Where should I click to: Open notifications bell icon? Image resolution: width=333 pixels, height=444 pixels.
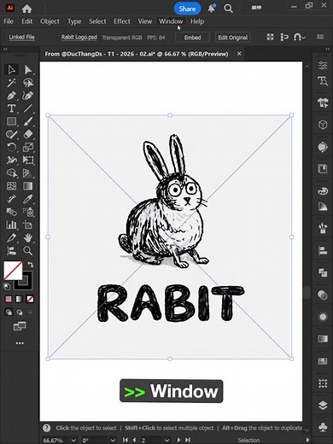(x=211, y=9)
